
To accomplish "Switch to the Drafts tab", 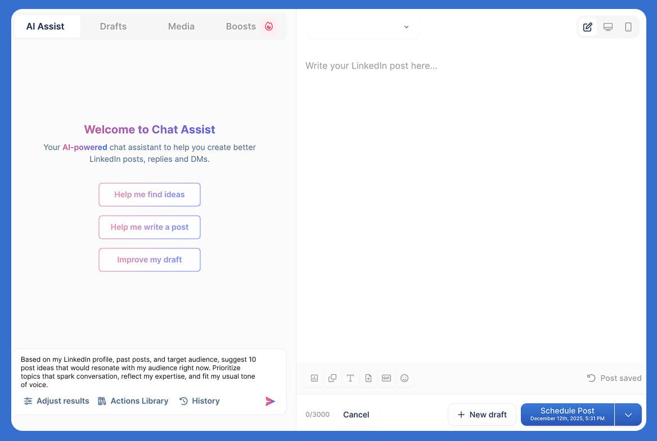I will (x=113, y=26).
